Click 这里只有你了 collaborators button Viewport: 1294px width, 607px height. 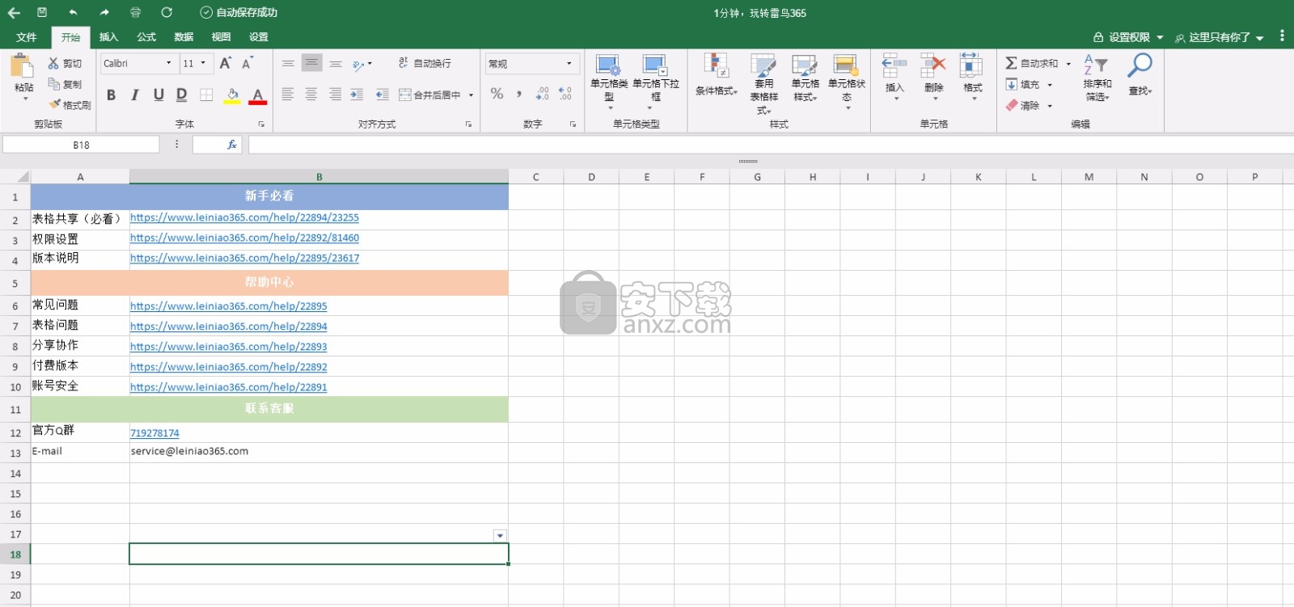pyautogui.click(x=1220, y=37)
